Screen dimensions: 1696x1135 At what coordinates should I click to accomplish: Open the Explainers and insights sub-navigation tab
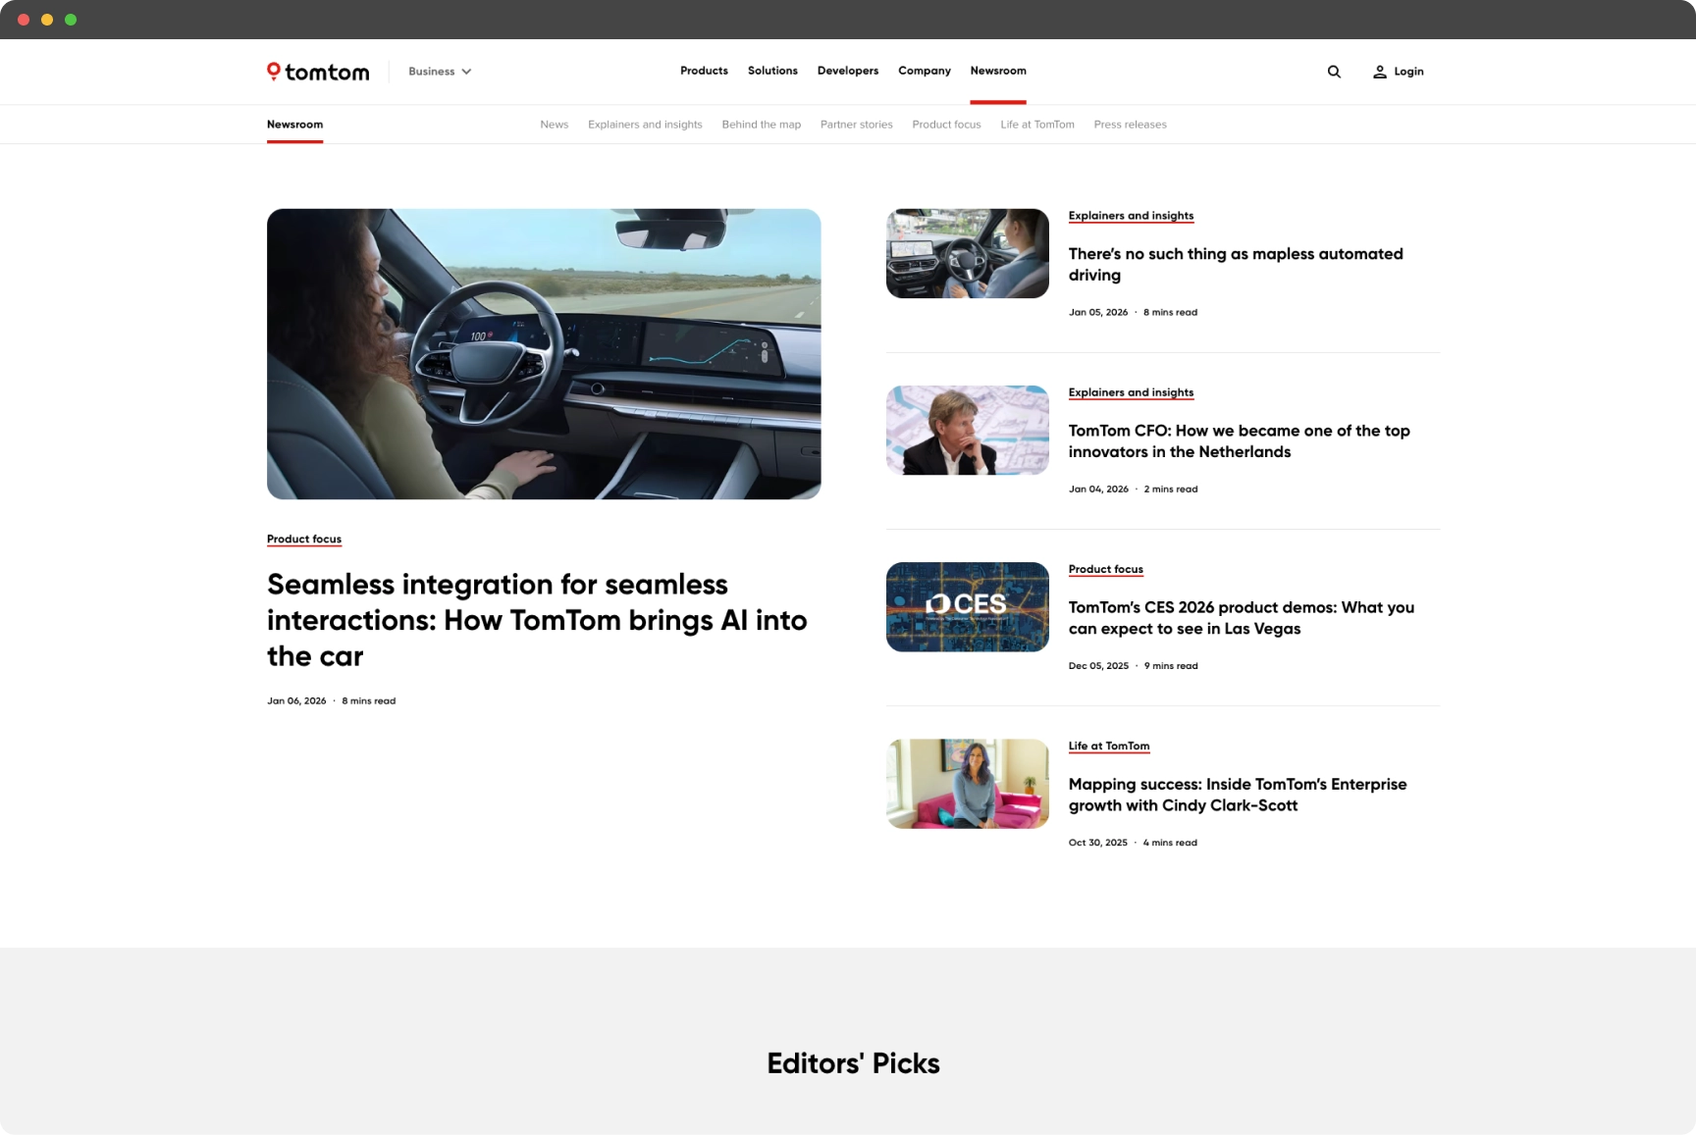[x=645, y=125]
